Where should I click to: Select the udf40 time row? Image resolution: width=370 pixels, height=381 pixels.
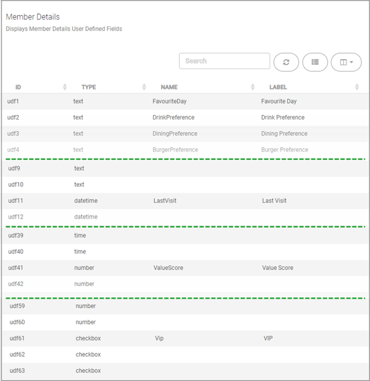(x=184, y=252)
